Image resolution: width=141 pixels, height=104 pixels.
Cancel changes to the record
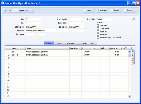point(116,10)
